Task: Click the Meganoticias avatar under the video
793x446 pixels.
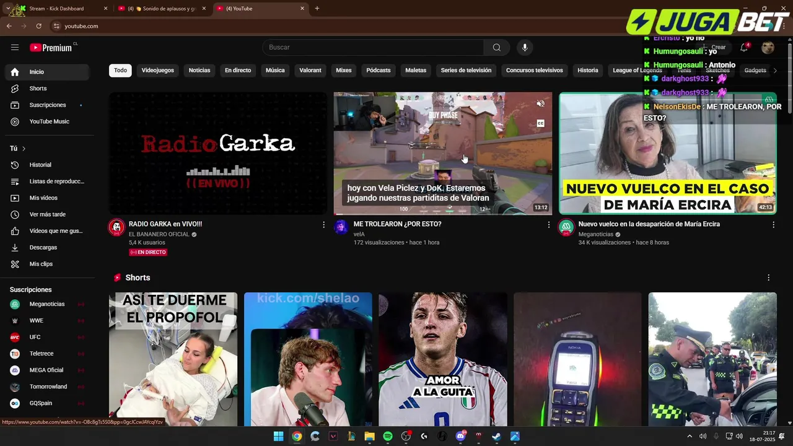Action: click(566, 227)
